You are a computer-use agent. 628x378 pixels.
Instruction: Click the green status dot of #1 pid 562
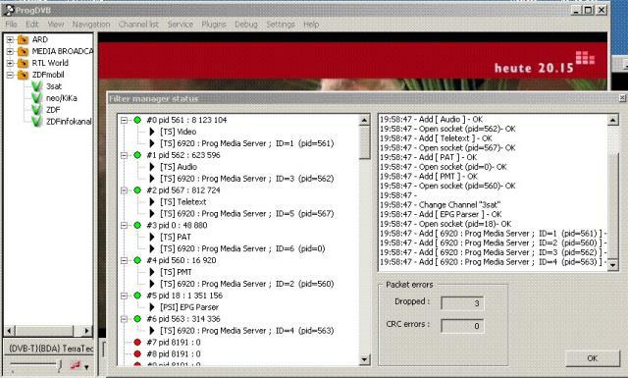(x=137, y=155)
